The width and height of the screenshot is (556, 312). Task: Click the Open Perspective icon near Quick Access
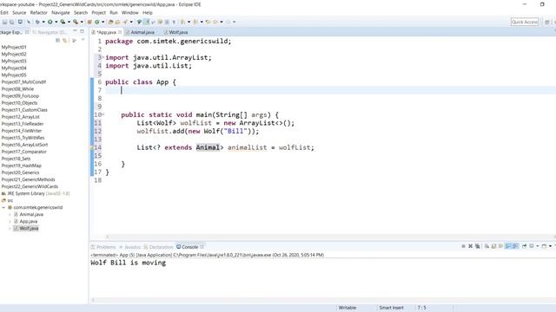point(547,22)
